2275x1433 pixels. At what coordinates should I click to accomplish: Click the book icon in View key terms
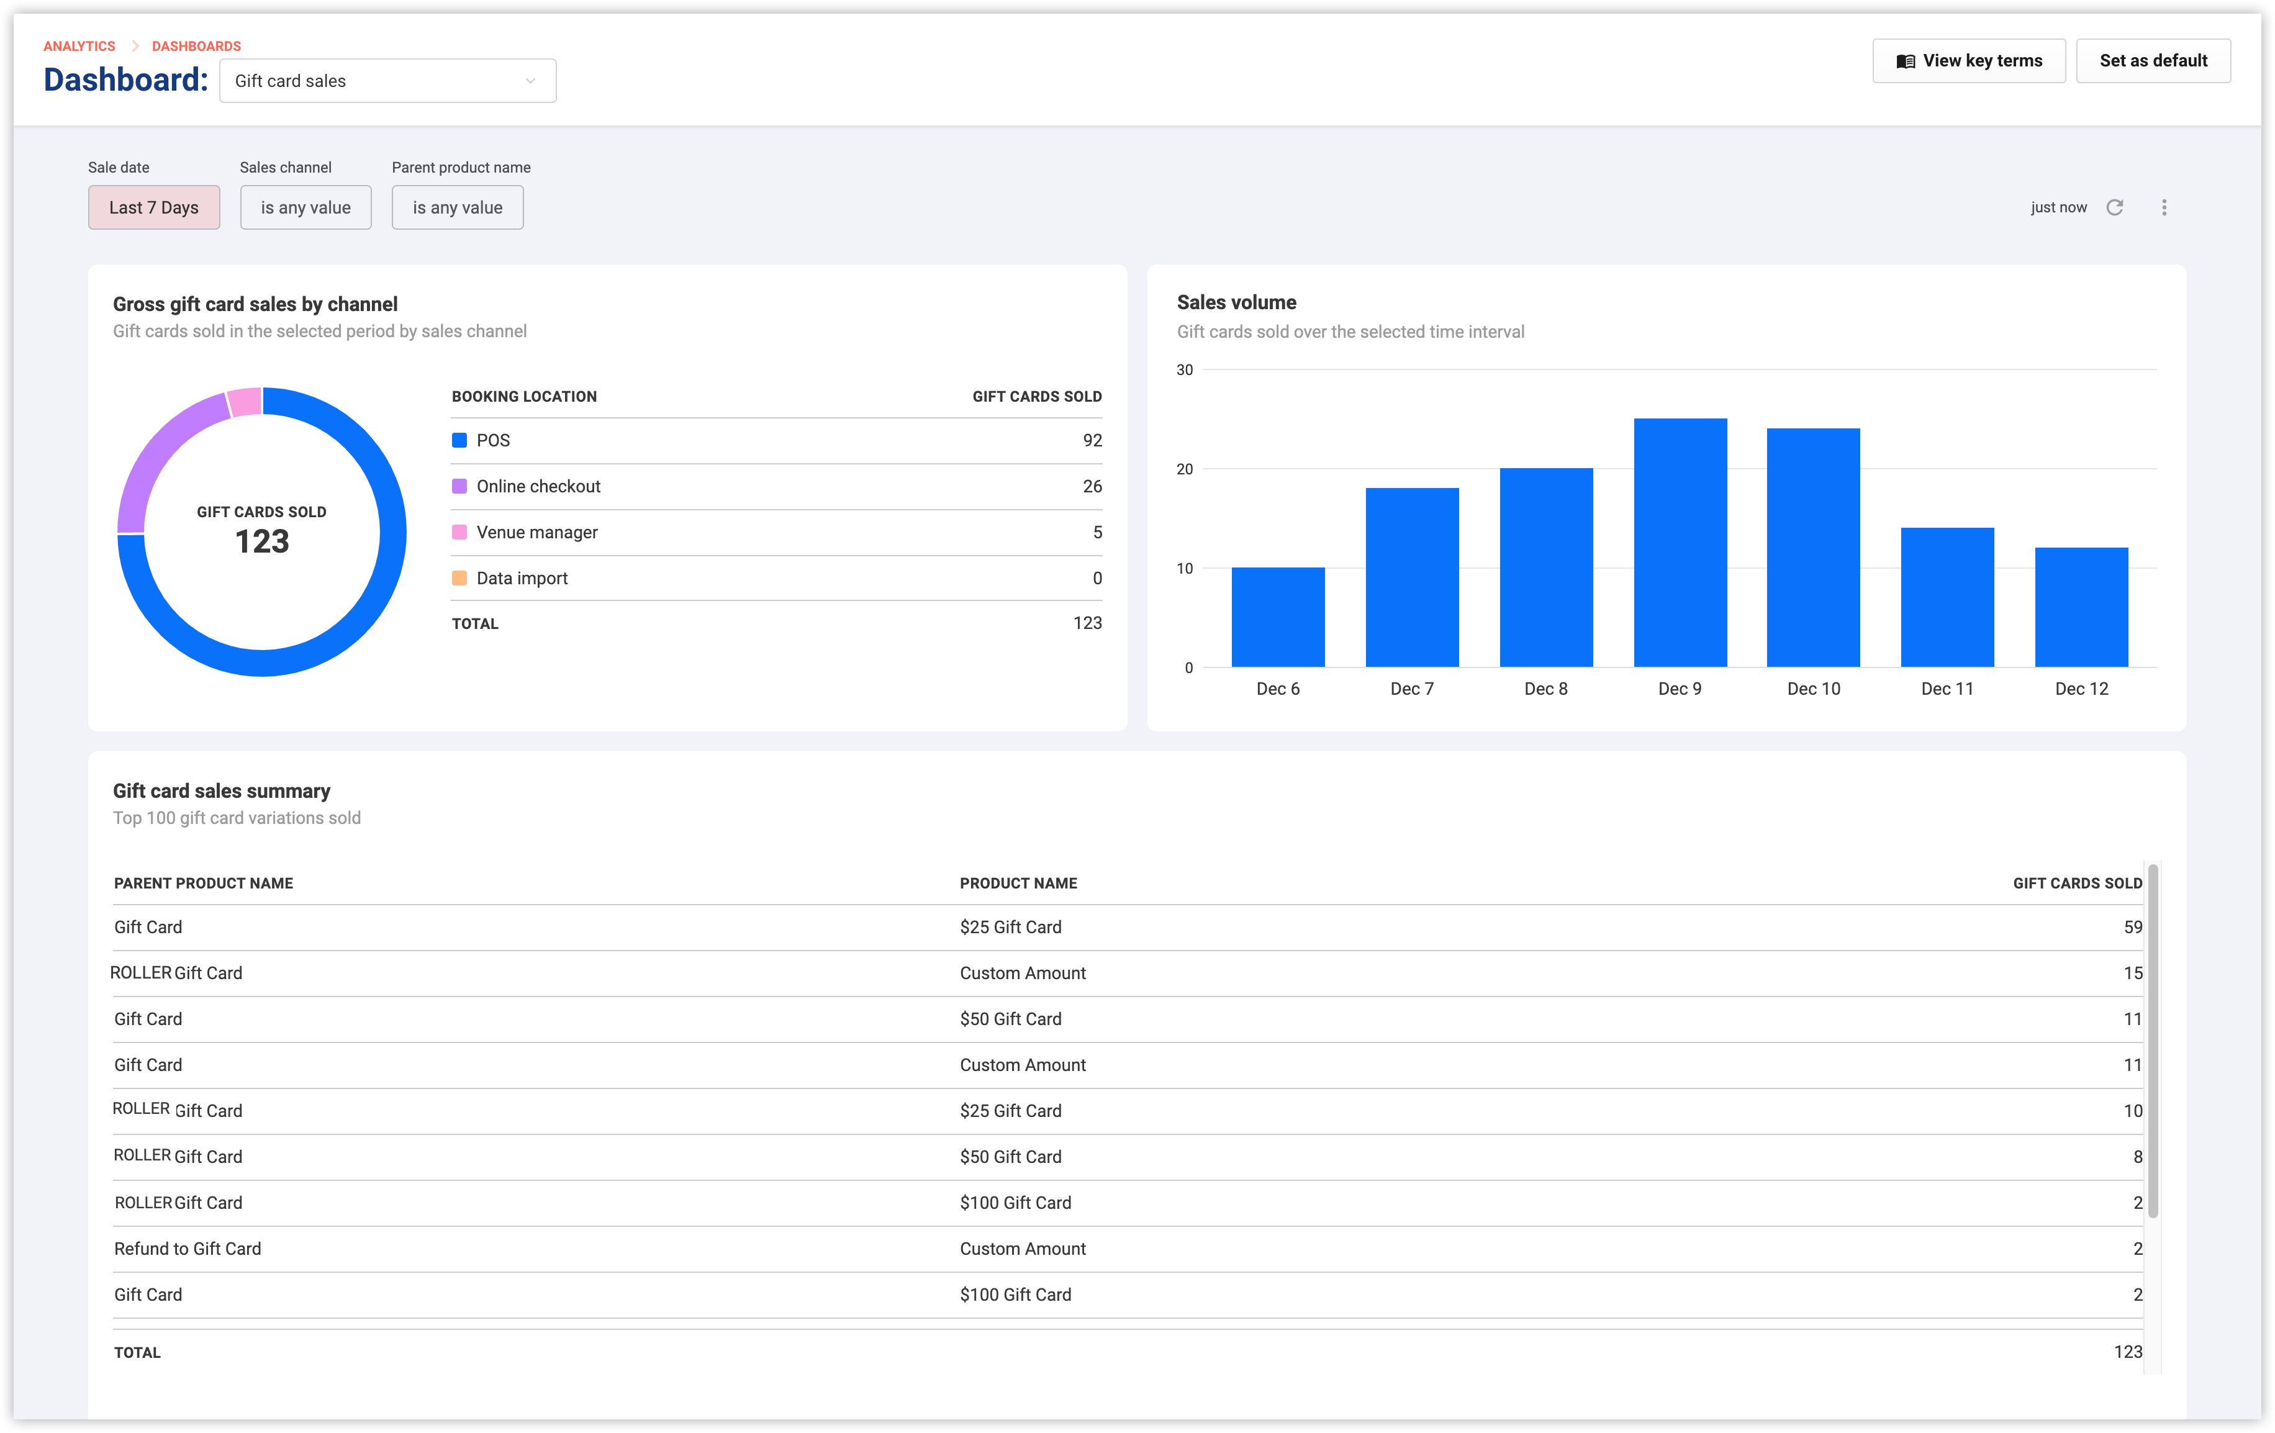(1906, 61)
